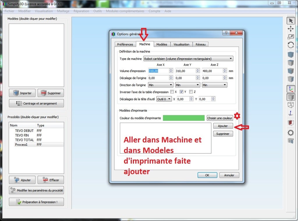The height and width of the screenshot is (221, 298).
Task: Check the X axis invert box
Action: pos(172,92)
